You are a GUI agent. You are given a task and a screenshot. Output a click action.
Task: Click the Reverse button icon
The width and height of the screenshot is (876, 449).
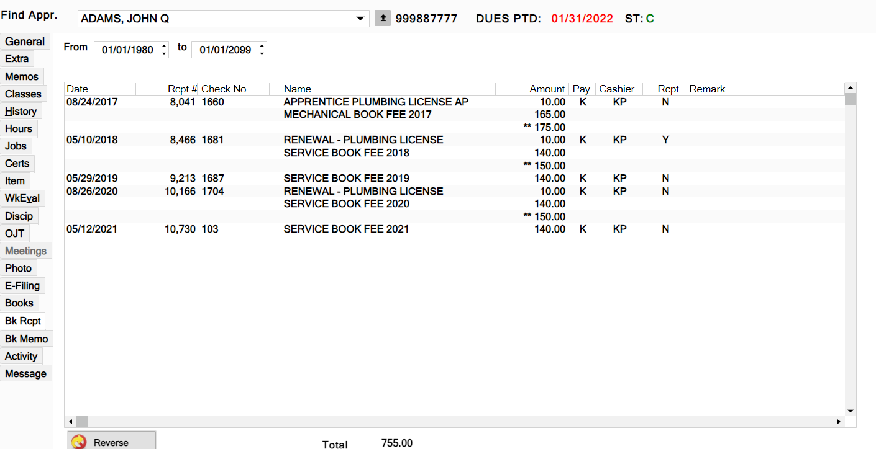click(79, 442)
